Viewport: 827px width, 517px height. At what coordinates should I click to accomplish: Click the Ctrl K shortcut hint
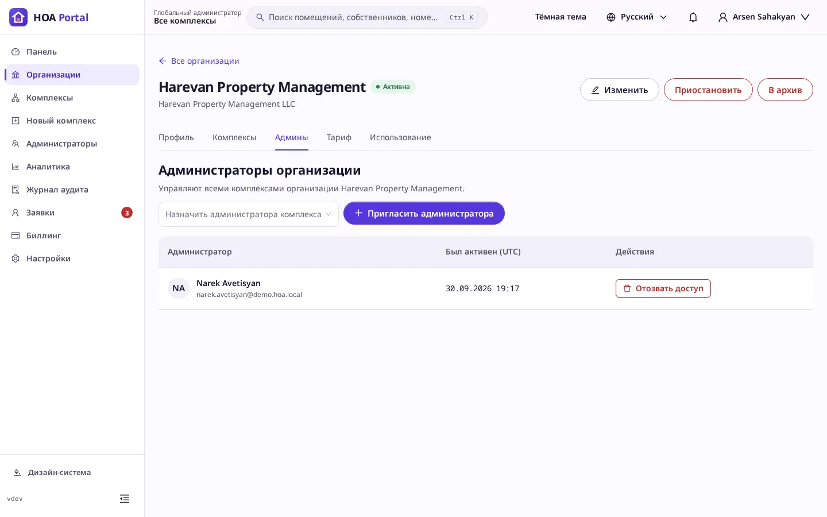click(x=462, y=17)
